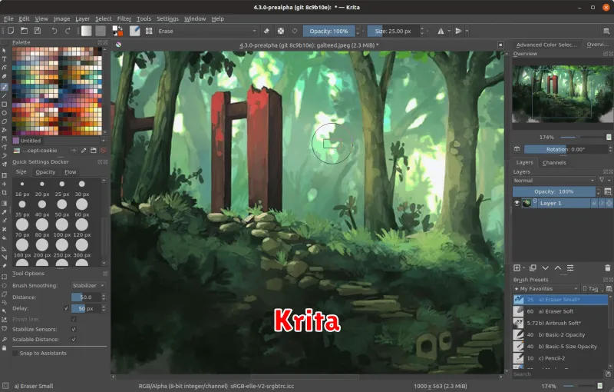Save the document with the floppy icon
The width and height of the screenshot is (614, 392).
click(37, 31)
